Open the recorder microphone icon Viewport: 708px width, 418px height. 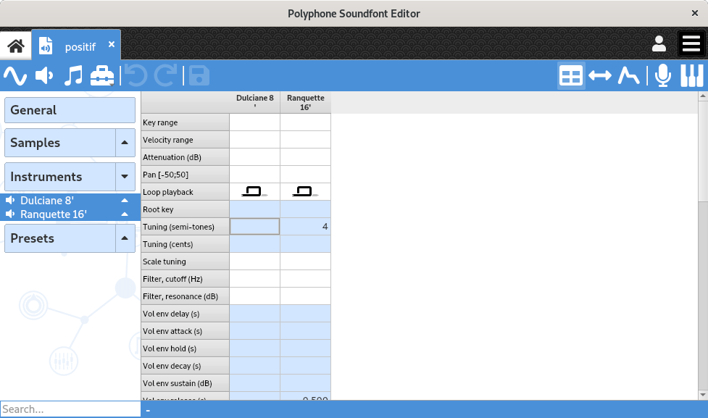(x=663, y=75)
